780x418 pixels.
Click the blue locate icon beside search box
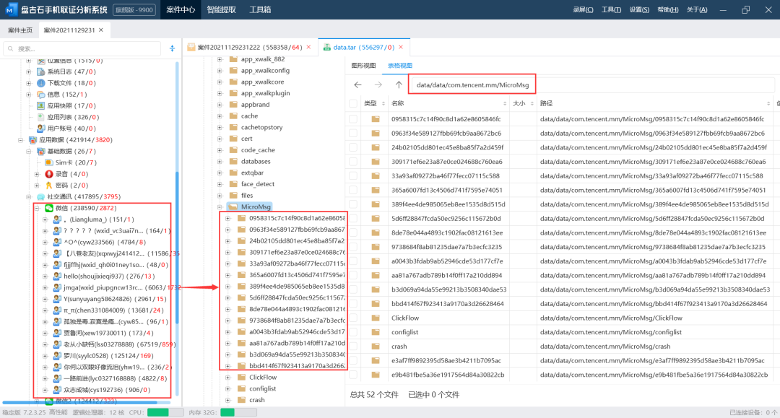172,48
